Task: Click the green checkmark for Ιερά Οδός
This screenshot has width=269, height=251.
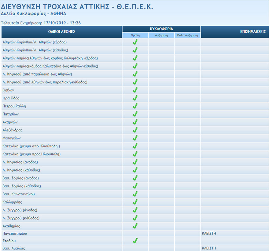Action: tap(135, 98)
